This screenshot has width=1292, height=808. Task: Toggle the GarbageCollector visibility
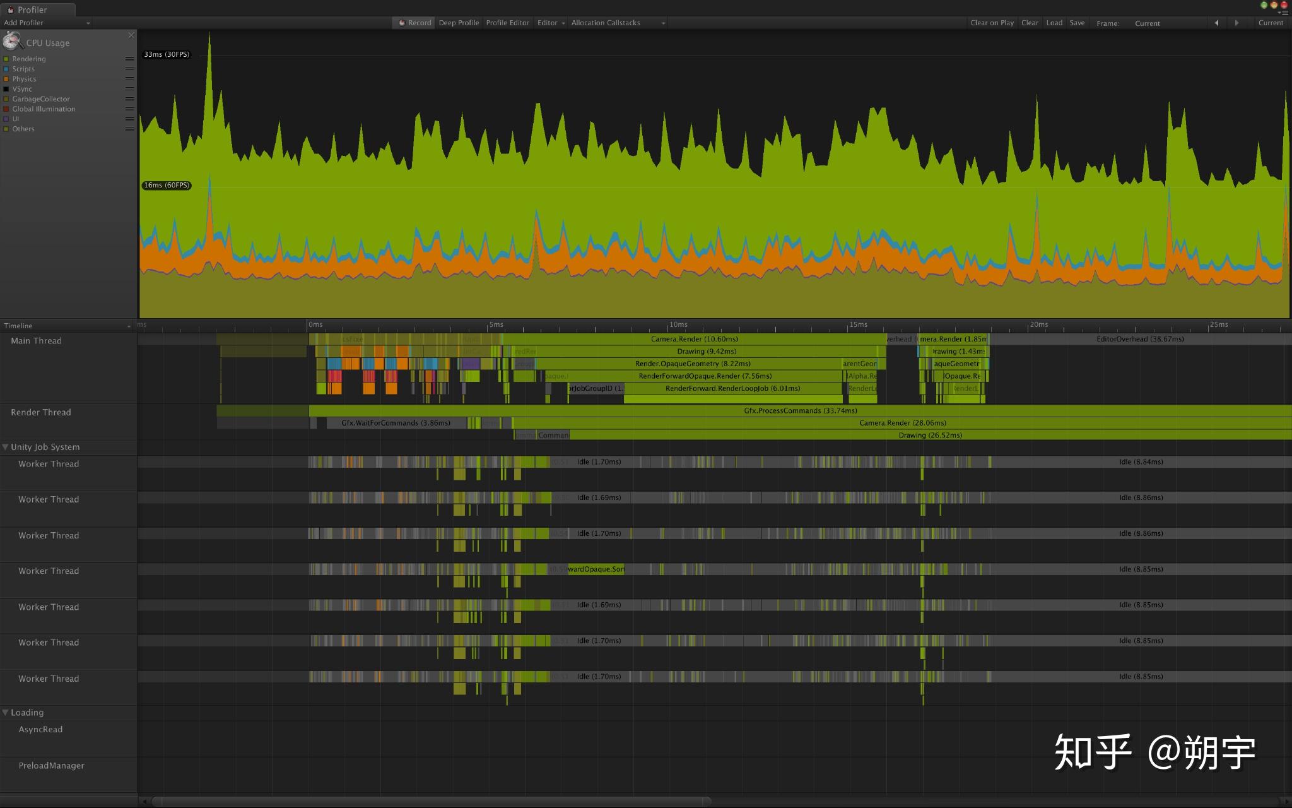6,98
